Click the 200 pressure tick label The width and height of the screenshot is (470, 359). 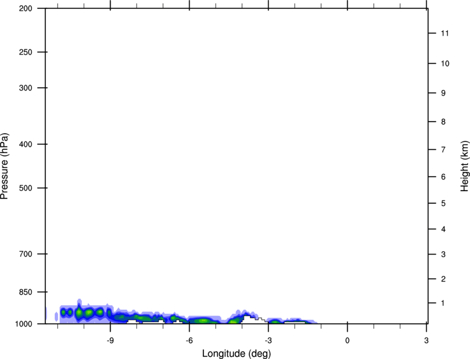(25, 8)
